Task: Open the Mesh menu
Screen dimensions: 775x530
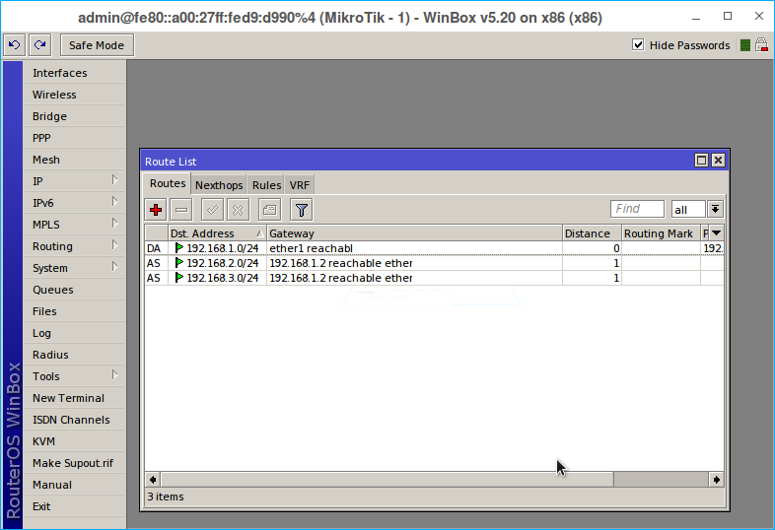Action: [75, 160]
